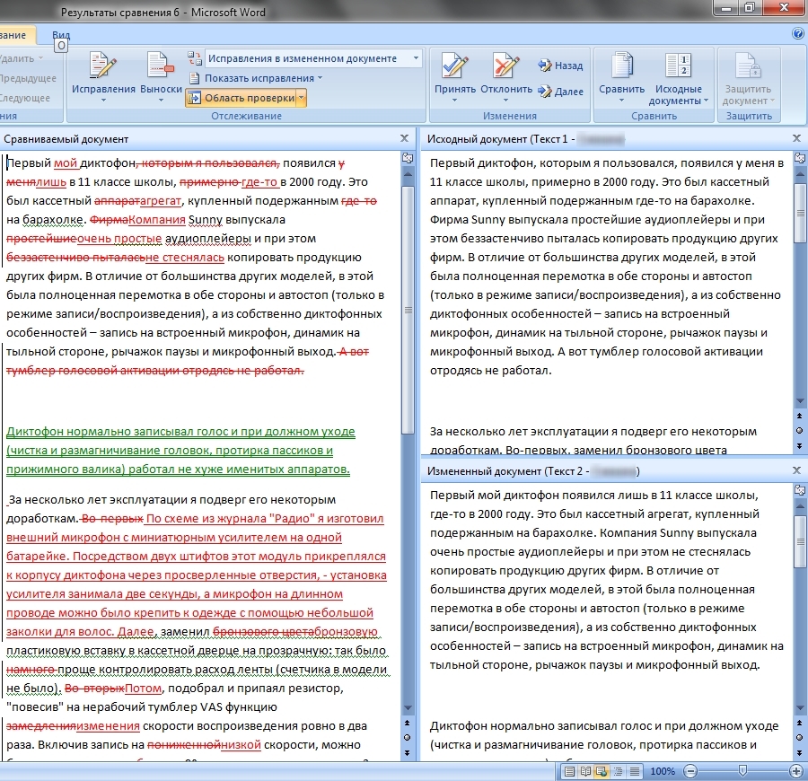
Task: Close the Исходный документ pane
Action: [796, 138]
